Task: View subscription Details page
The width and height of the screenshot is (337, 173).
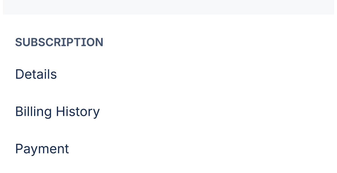Action: tap(36, 74)
